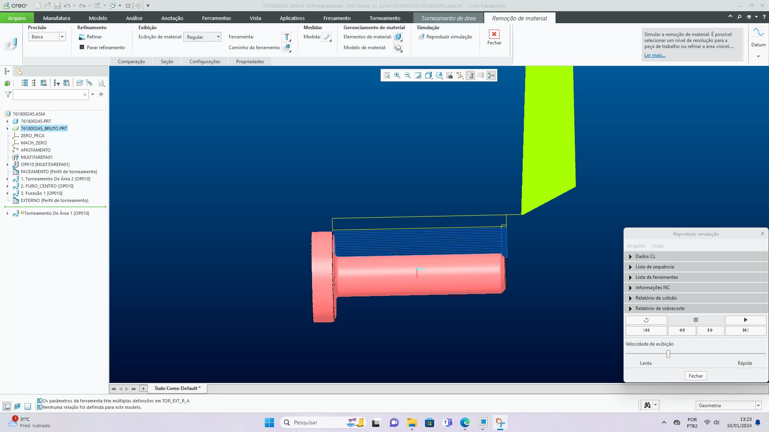Click the Zoom Out magnifier icon

(x=408, y=75)
